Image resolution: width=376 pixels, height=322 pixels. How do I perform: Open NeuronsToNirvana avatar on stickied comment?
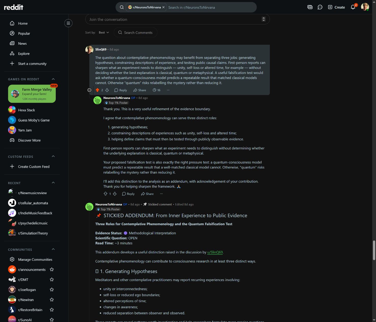pyautogui.click(x=89, y=207)
